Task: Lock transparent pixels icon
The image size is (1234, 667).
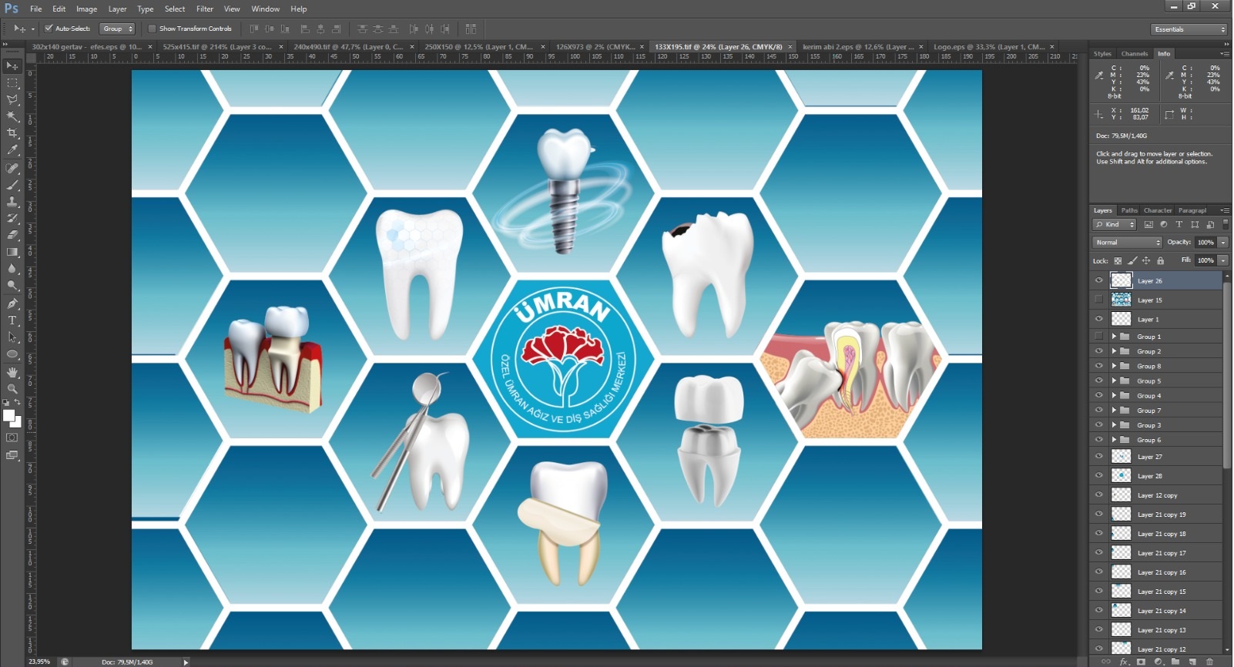Action: [x=1118, y=261]
